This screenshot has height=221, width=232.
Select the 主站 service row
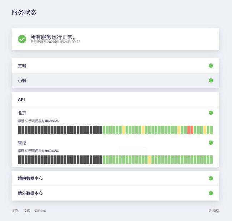pyautogui.click(x=115, y=66)
